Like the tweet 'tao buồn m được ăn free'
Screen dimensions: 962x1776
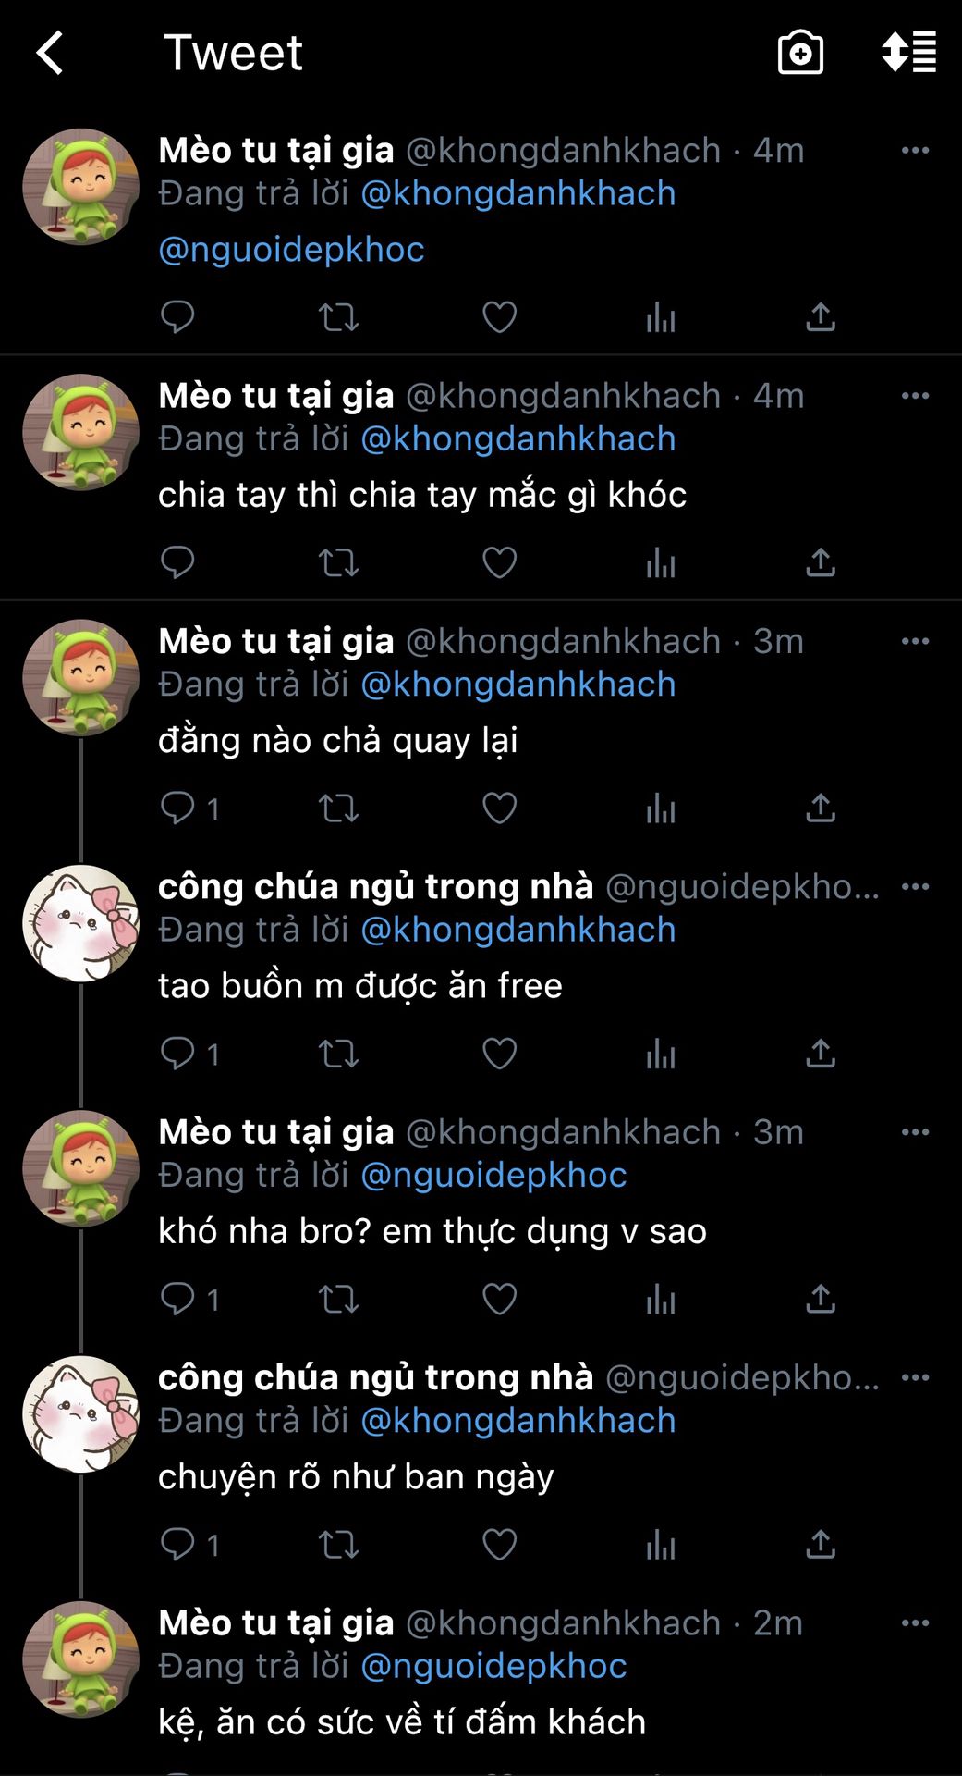(499, 1054)
